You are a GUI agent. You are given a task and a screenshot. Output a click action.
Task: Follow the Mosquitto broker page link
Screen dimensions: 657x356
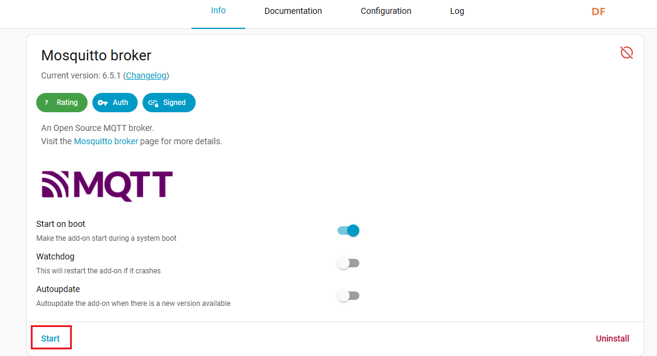106,141
